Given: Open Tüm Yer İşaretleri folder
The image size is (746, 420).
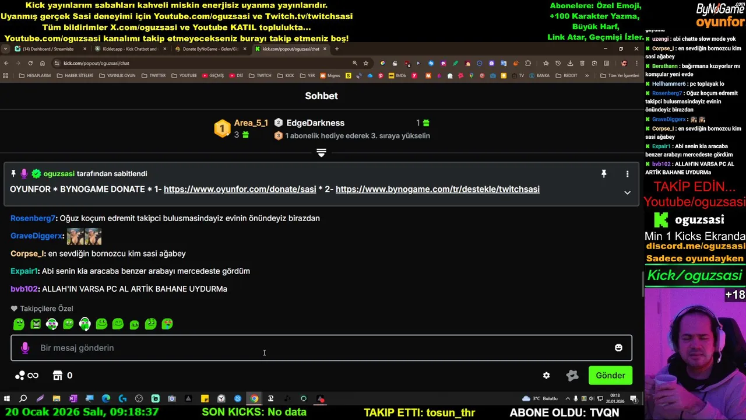Looking at the screenshot, I should pyautogui.click(x=620, y=75).
